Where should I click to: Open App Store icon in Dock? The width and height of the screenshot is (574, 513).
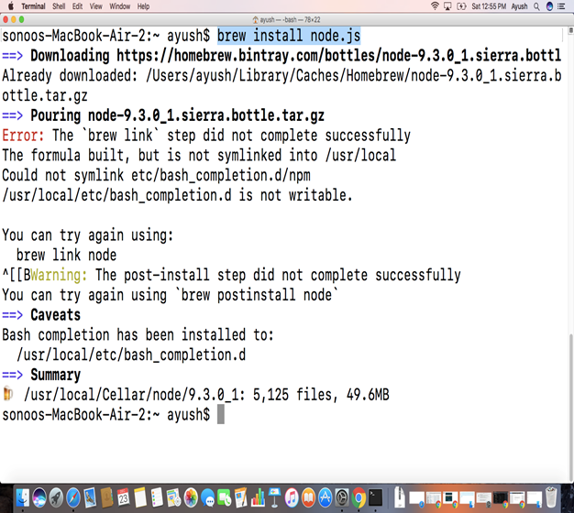click(326, 498)
